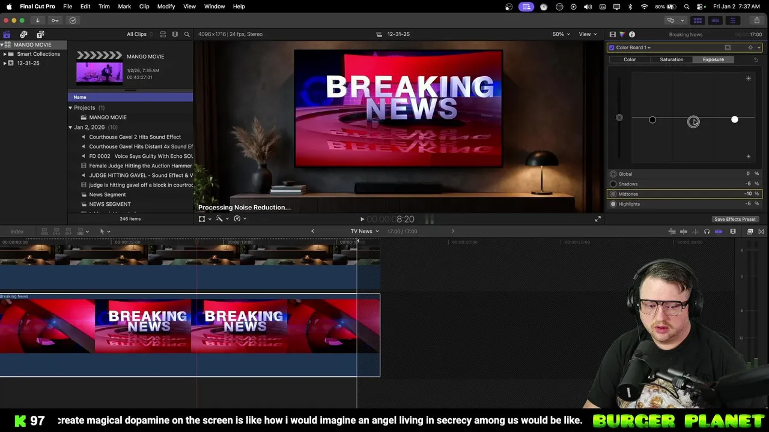Switch to the Color tab
769x432 pixels.
(x=630, y=59)
